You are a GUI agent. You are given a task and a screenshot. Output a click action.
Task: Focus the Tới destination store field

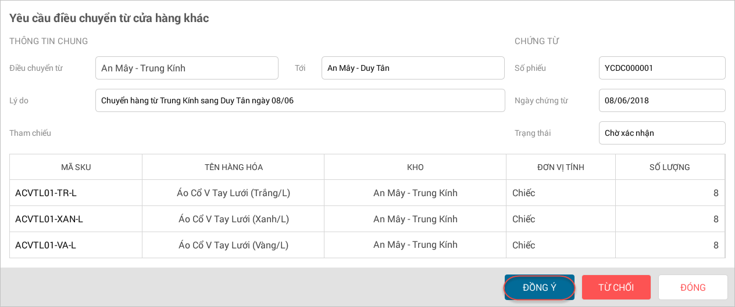point(412,68)
